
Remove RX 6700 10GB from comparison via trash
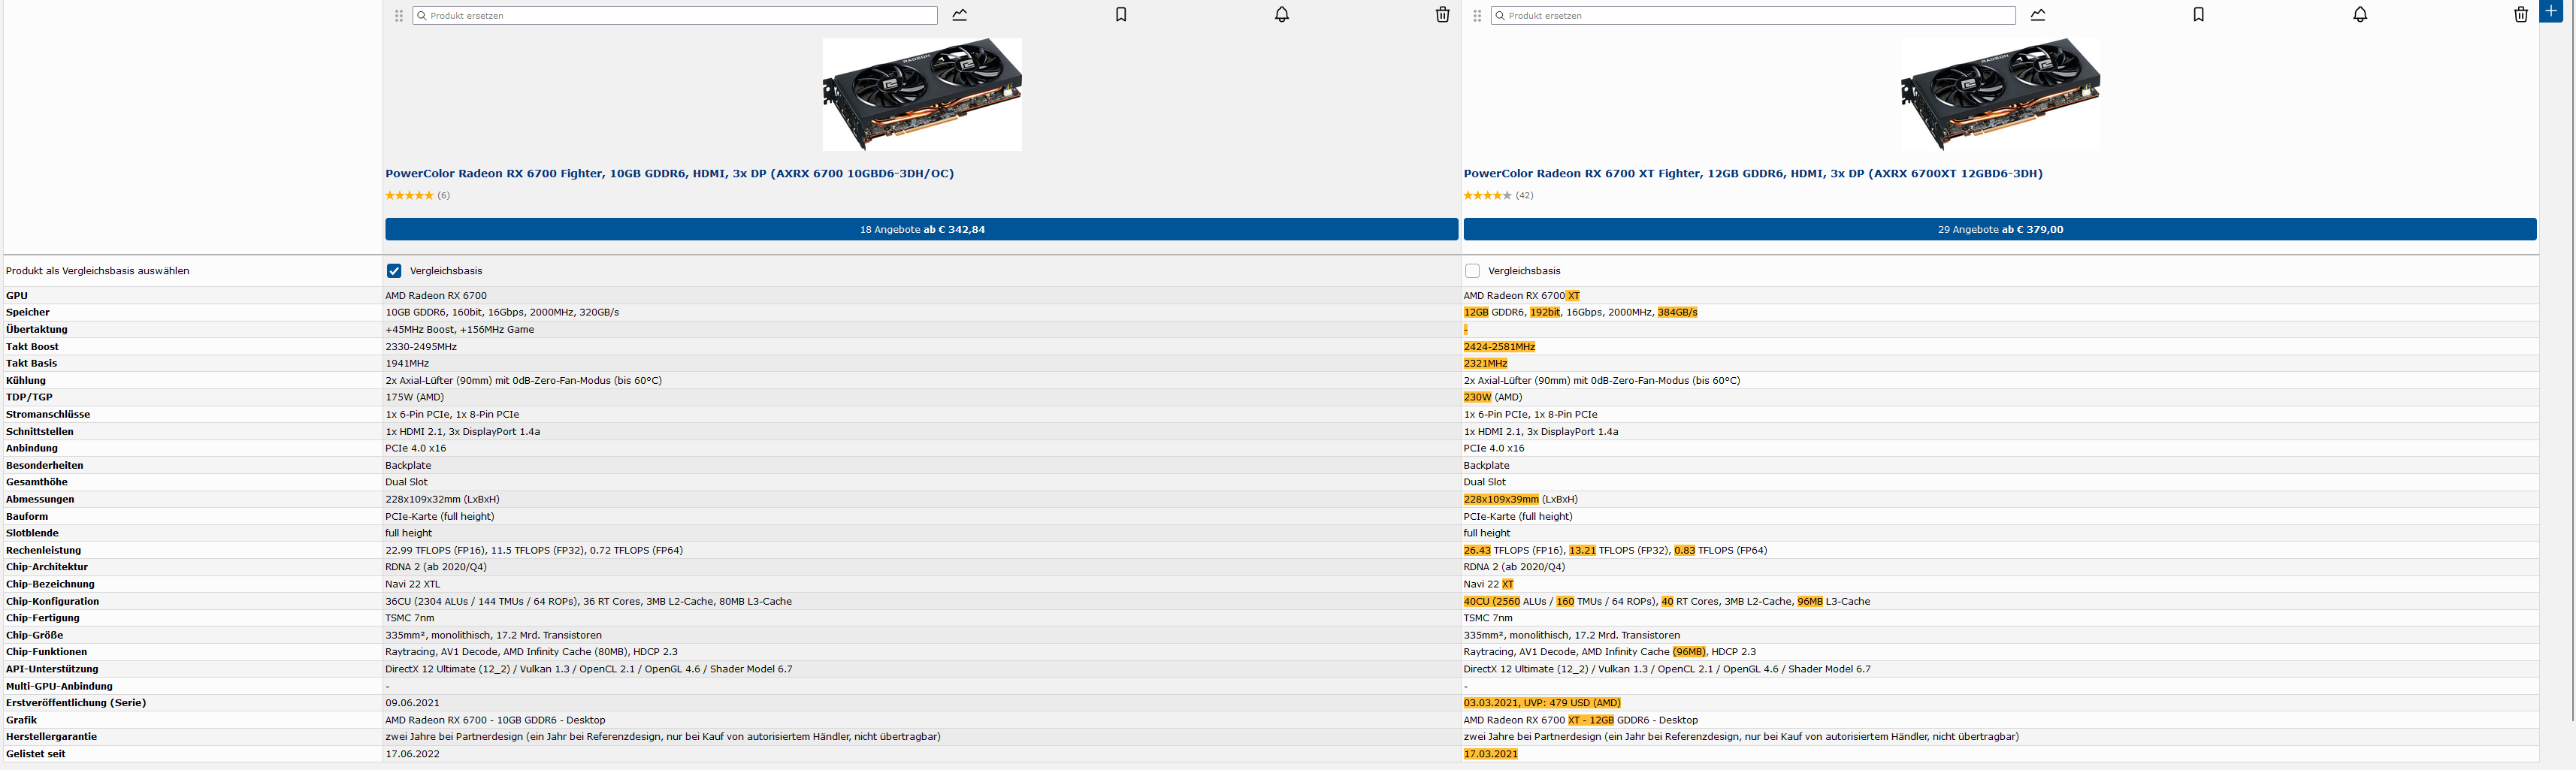(1442, 15)
